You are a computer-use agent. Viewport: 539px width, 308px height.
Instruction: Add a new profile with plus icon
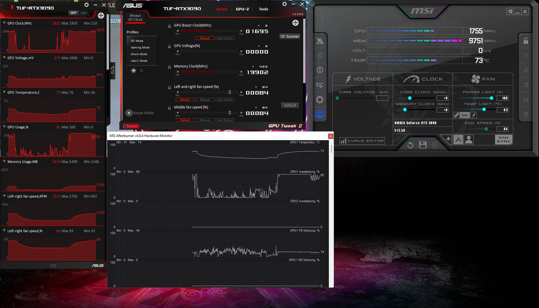point(134,71)
